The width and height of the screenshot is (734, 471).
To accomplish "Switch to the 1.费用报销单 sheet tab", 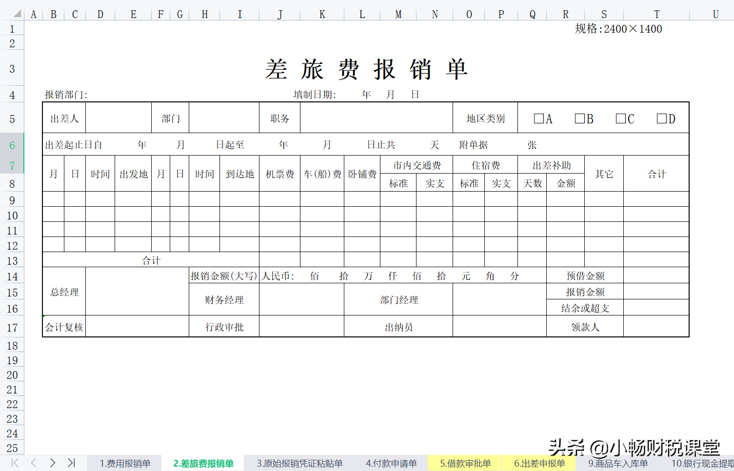I will pos(124,463).
